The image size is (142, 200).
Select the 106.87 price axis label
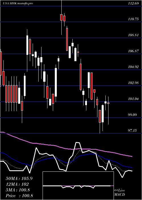click(x=133, y=51)
